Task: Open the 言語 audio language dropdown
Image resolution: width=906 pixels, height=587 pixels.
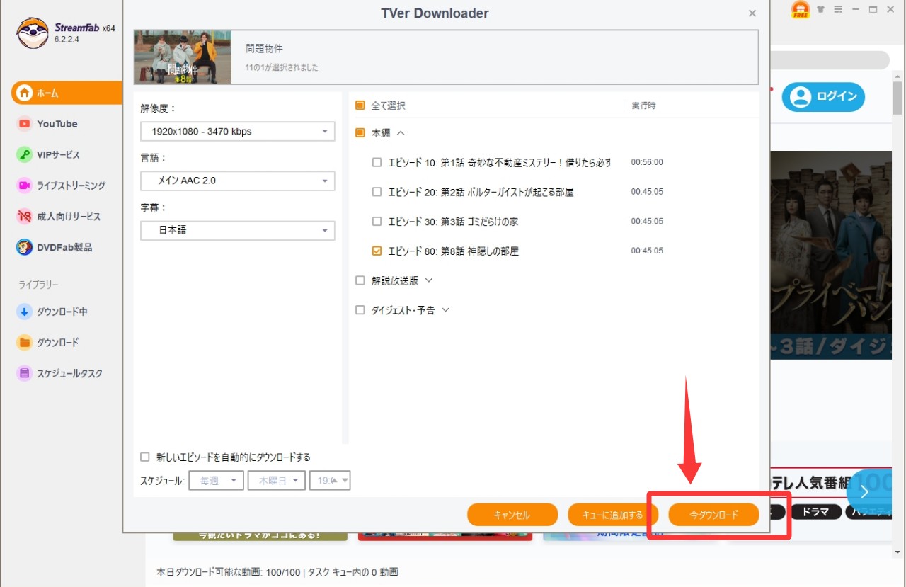Action: [237, 181]
